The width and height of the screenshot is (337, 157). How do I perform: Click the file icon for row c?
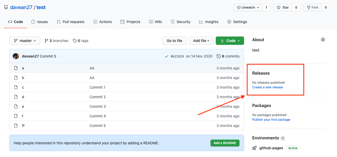coord(16,87)
